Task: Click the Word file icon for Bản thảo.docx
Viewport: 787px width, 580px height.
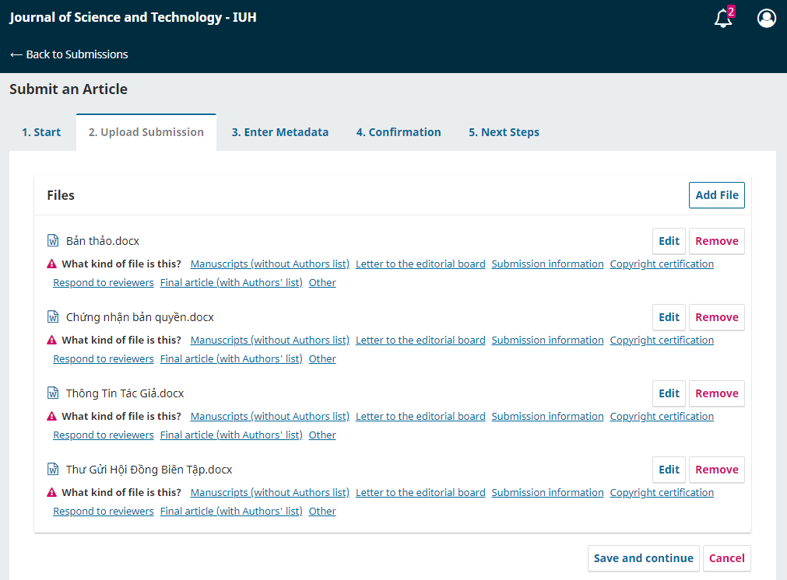Action: coord(53,240)
